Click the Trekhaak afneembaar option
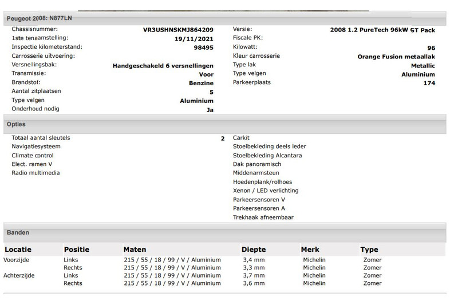 click(263, 217)
